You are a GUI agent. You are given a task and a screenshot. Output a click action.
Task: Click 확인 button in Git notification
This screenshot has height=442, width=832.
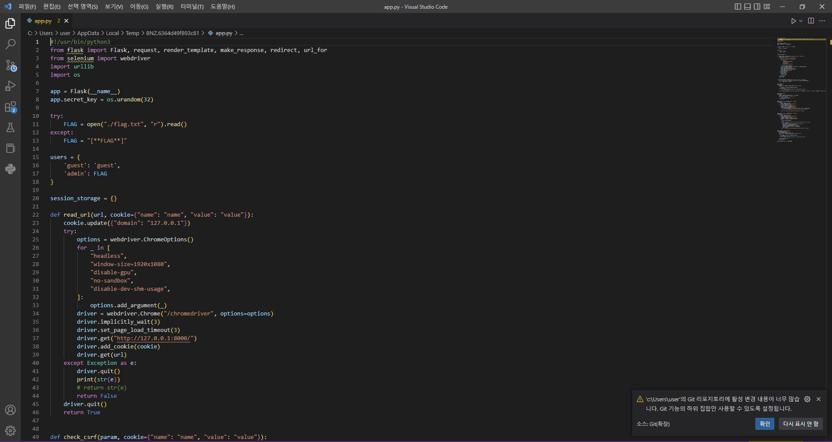click(764, 424)
